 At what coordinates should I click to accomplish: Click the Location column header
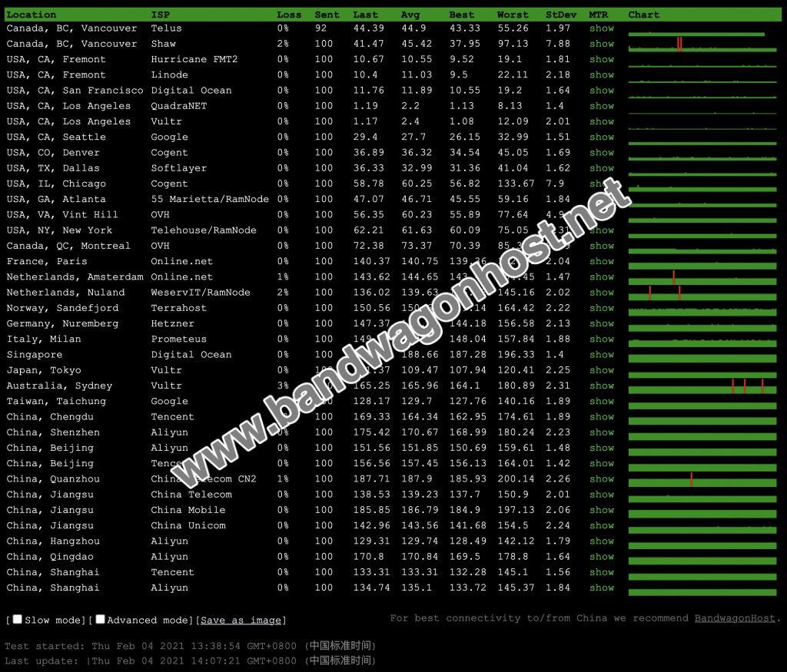pos(31,15)
